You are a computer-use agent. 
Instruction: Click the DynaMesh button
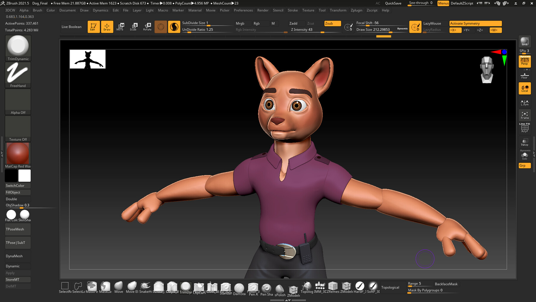pos(18,256)
